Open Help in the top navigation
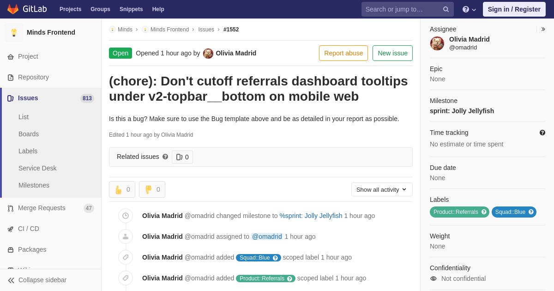 (158, 9)
